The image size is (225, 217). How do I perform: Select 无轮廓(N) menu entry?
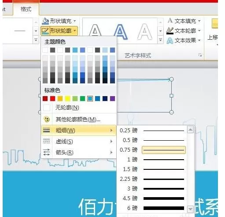(x=79, y=108)
